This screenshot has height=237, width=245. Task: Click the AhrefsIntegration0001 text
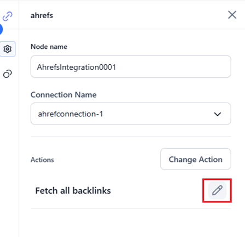[76, 67]
